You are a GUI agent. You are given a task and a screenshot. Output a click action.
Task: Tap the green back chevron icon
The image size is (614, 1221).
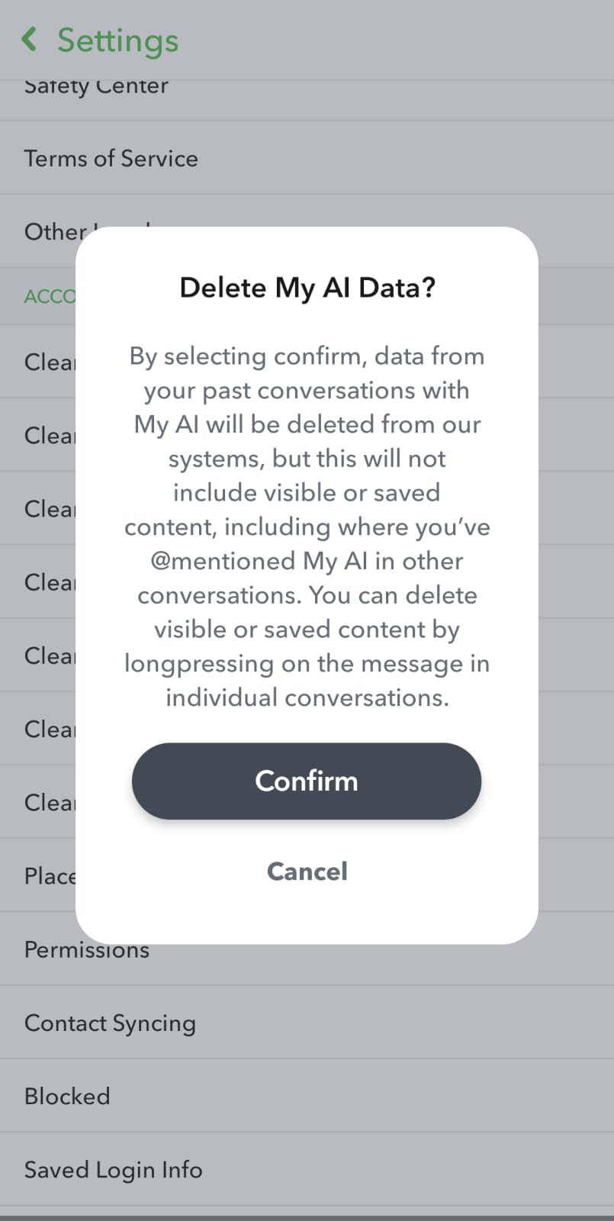click(x=29, y=39)
